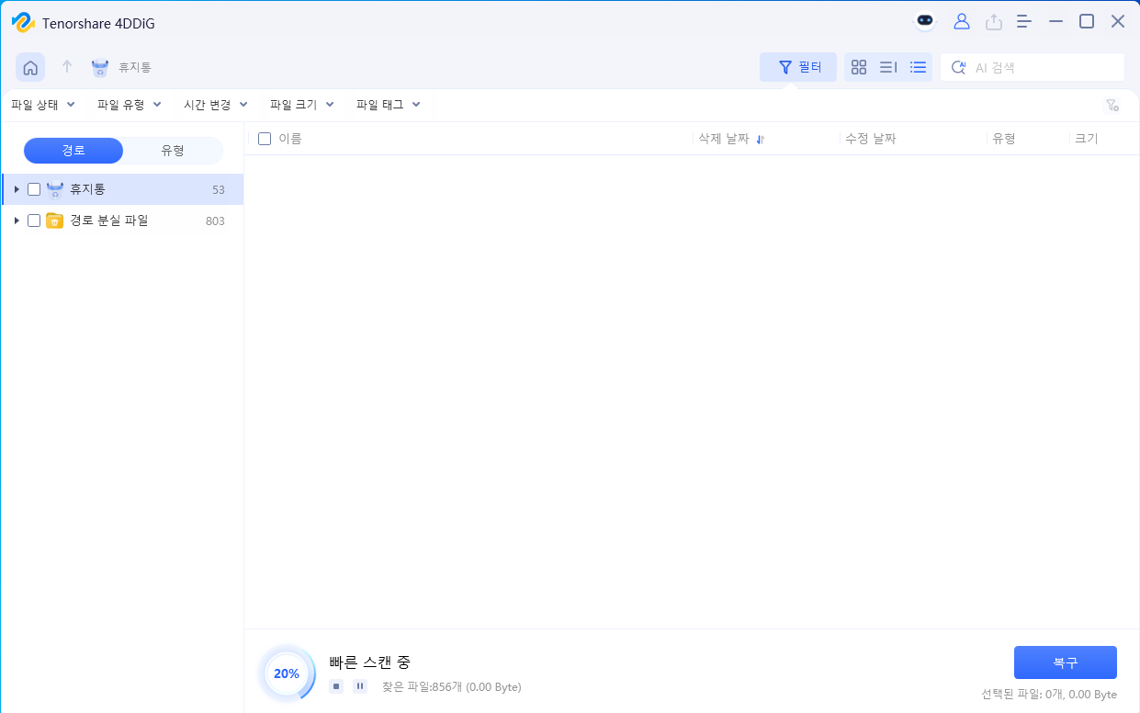Click the up-one-level arrow icon

(x=66, y=67)
